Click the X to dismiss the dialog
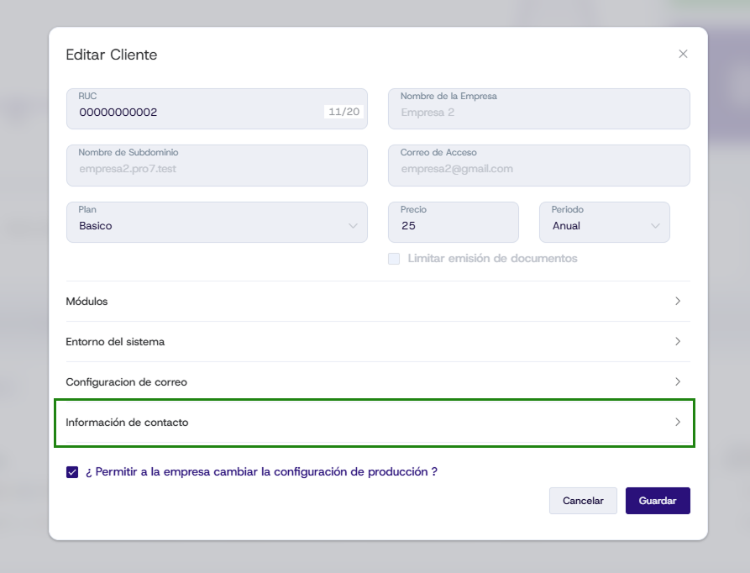This screenshot has width=750, height=573. click(x=683, y=53)
